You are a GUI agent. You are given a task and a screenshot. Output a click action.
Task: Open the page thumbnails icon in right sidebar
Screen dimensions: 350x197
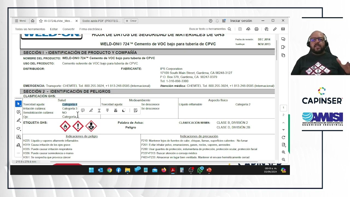tap(283, 55)
